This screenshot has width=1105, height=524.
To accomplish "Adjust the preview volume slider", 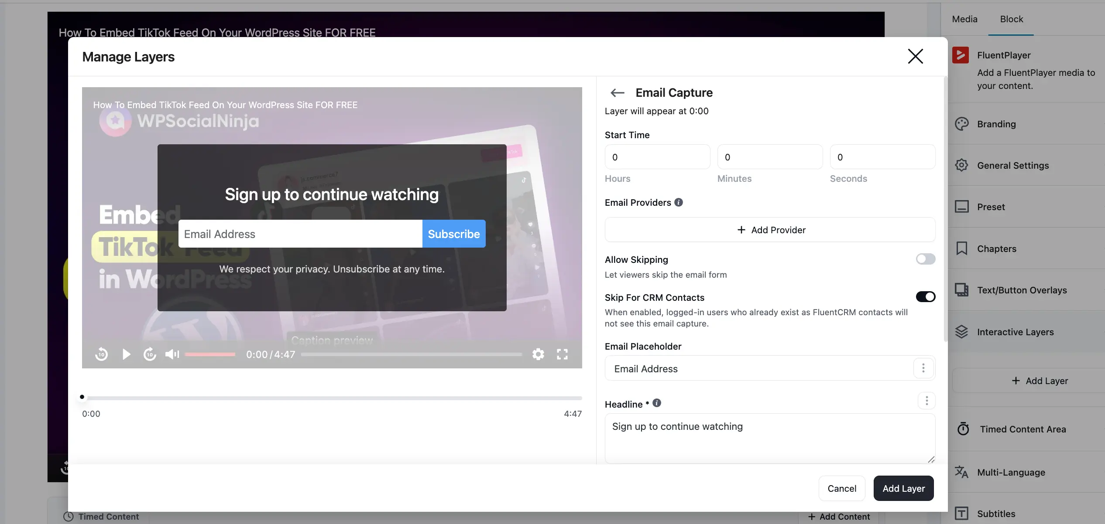I will pyautogui.click(x=210, y=354).
